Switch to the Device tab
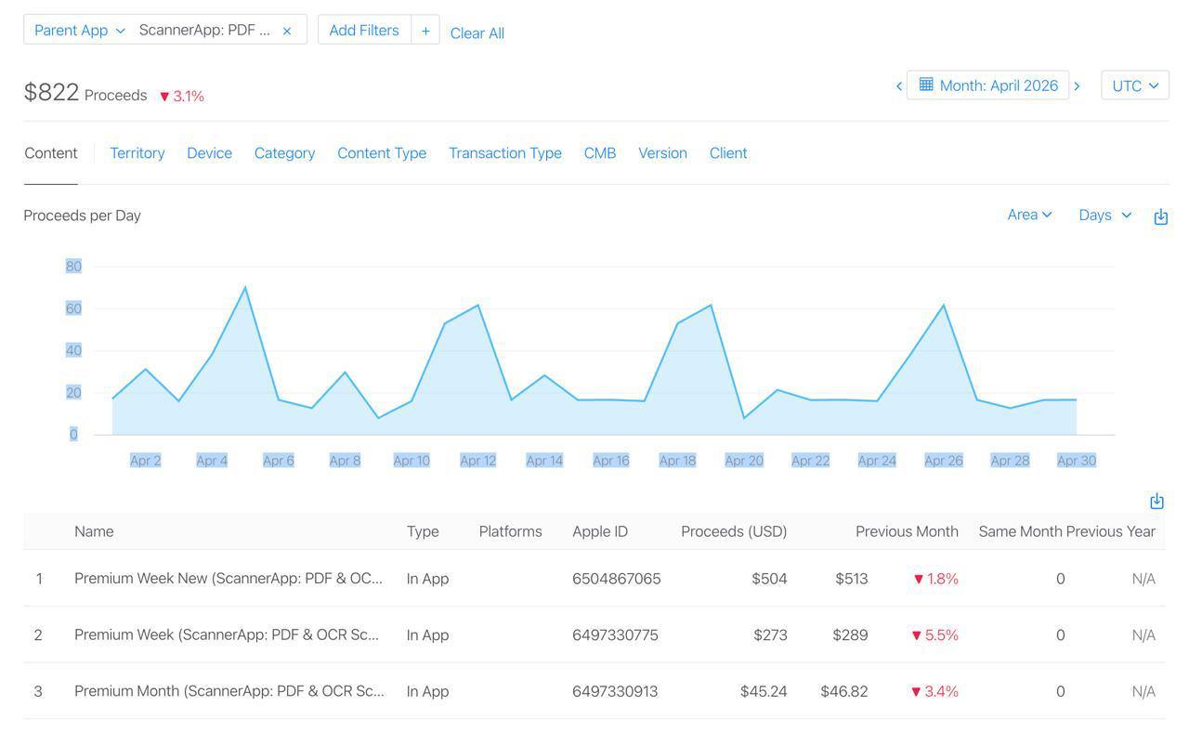The width and height of the screenshot is (1189, 732). [209, 153]
